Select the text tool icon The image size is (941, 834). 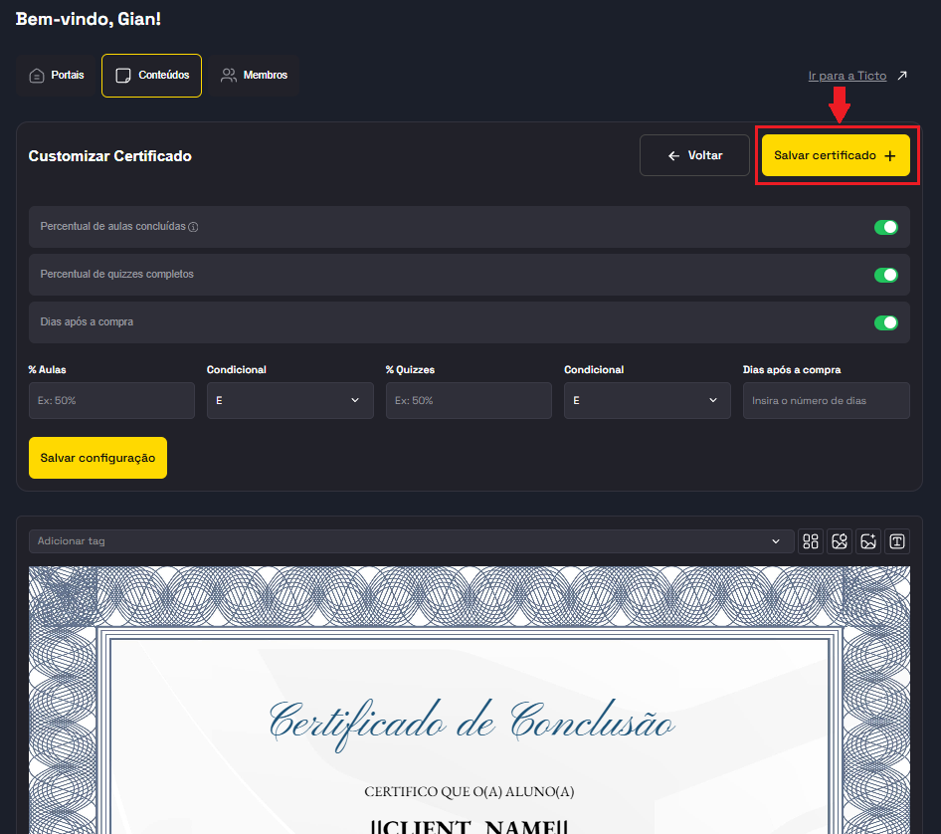pyautogui.click(x=897, y=541)
